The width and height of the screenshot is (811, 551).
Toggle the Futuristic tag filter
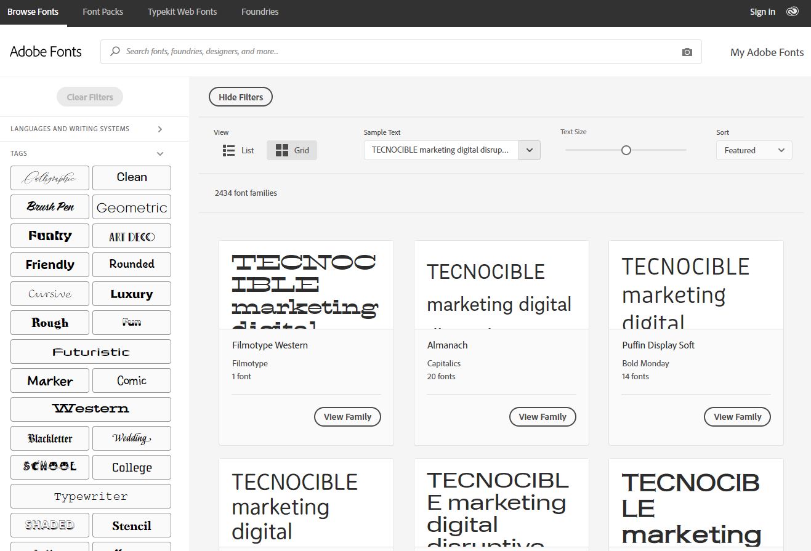pos(91,352)
